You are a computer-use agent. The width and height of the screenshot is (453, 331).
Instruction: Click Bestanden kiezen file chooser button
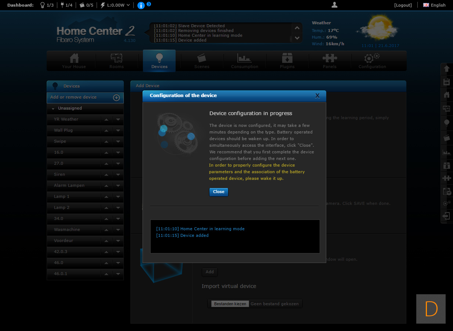pos(230,304)
